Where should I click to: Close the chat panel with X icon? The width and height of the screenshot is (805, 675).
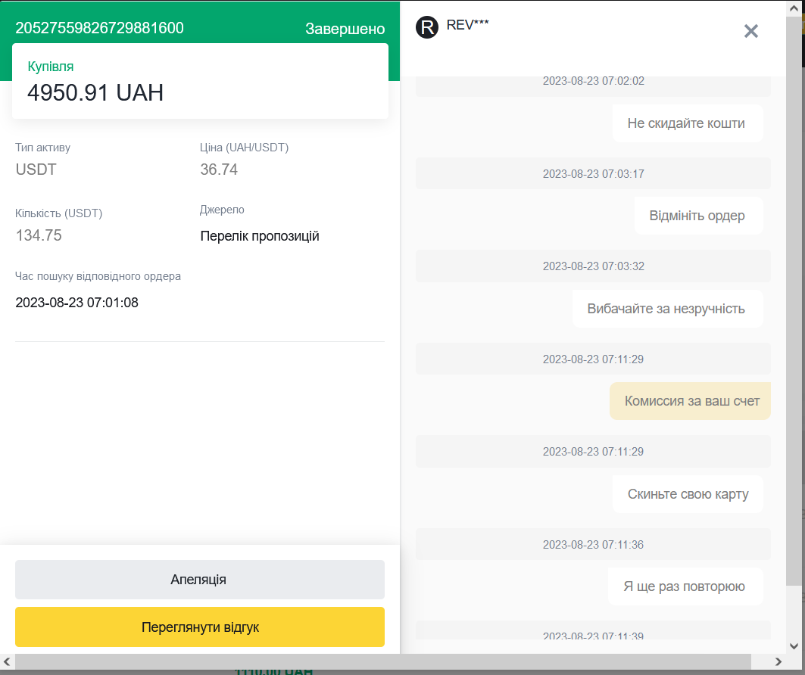(750, 31)
